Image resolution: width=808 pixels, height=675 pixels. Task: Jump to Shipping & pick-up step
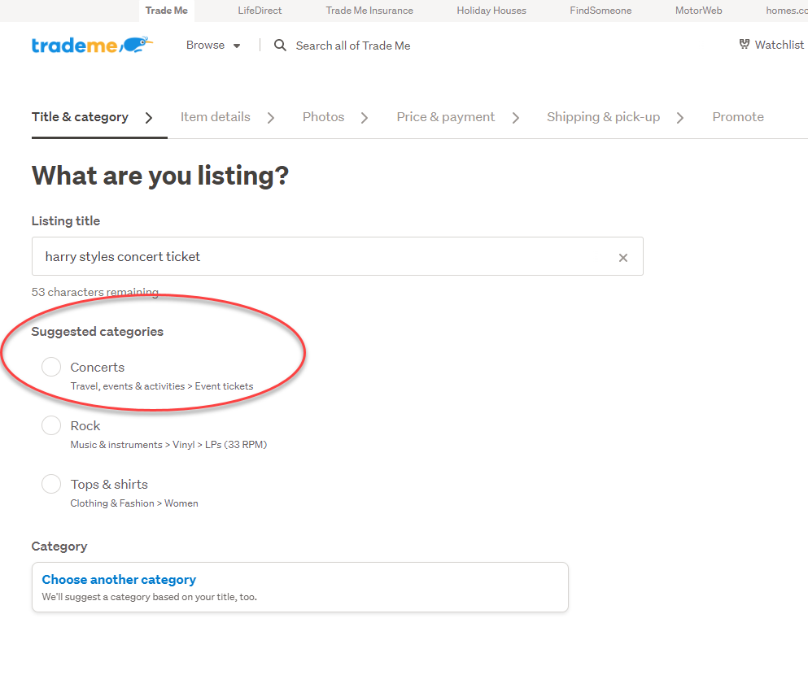click(603, 117)
